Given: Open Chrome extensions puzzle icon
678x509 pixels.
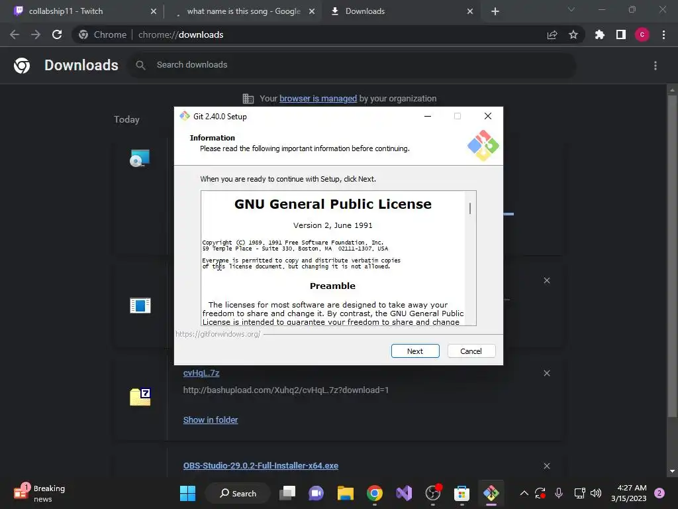Looking at the screenshot, I should [x=599, y=34].
